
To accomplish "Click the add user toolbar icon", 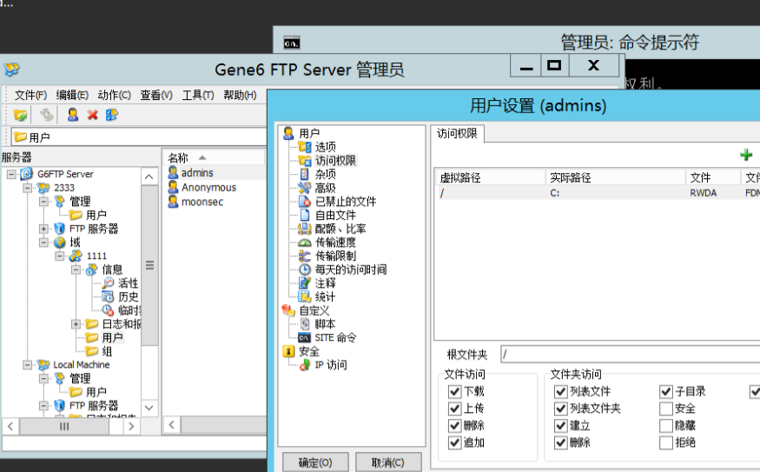I will 73,115.
